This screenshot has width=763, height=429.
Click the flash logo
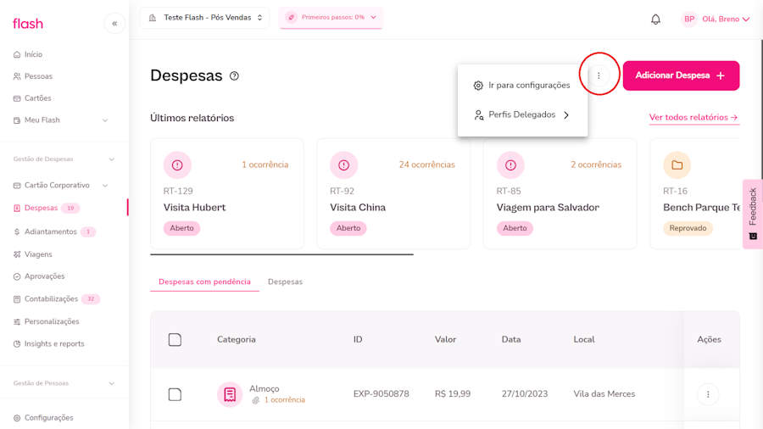coord(28,24)
